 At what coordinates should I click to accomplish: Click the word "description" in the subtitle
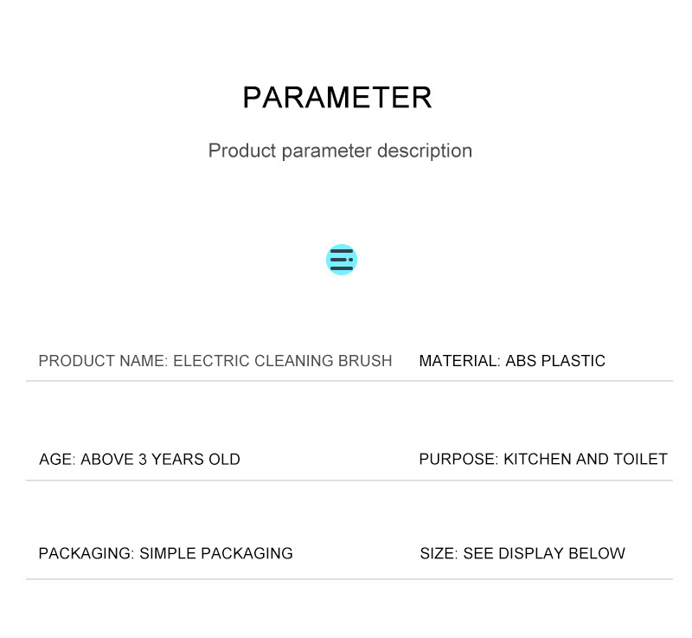(424, 151)
